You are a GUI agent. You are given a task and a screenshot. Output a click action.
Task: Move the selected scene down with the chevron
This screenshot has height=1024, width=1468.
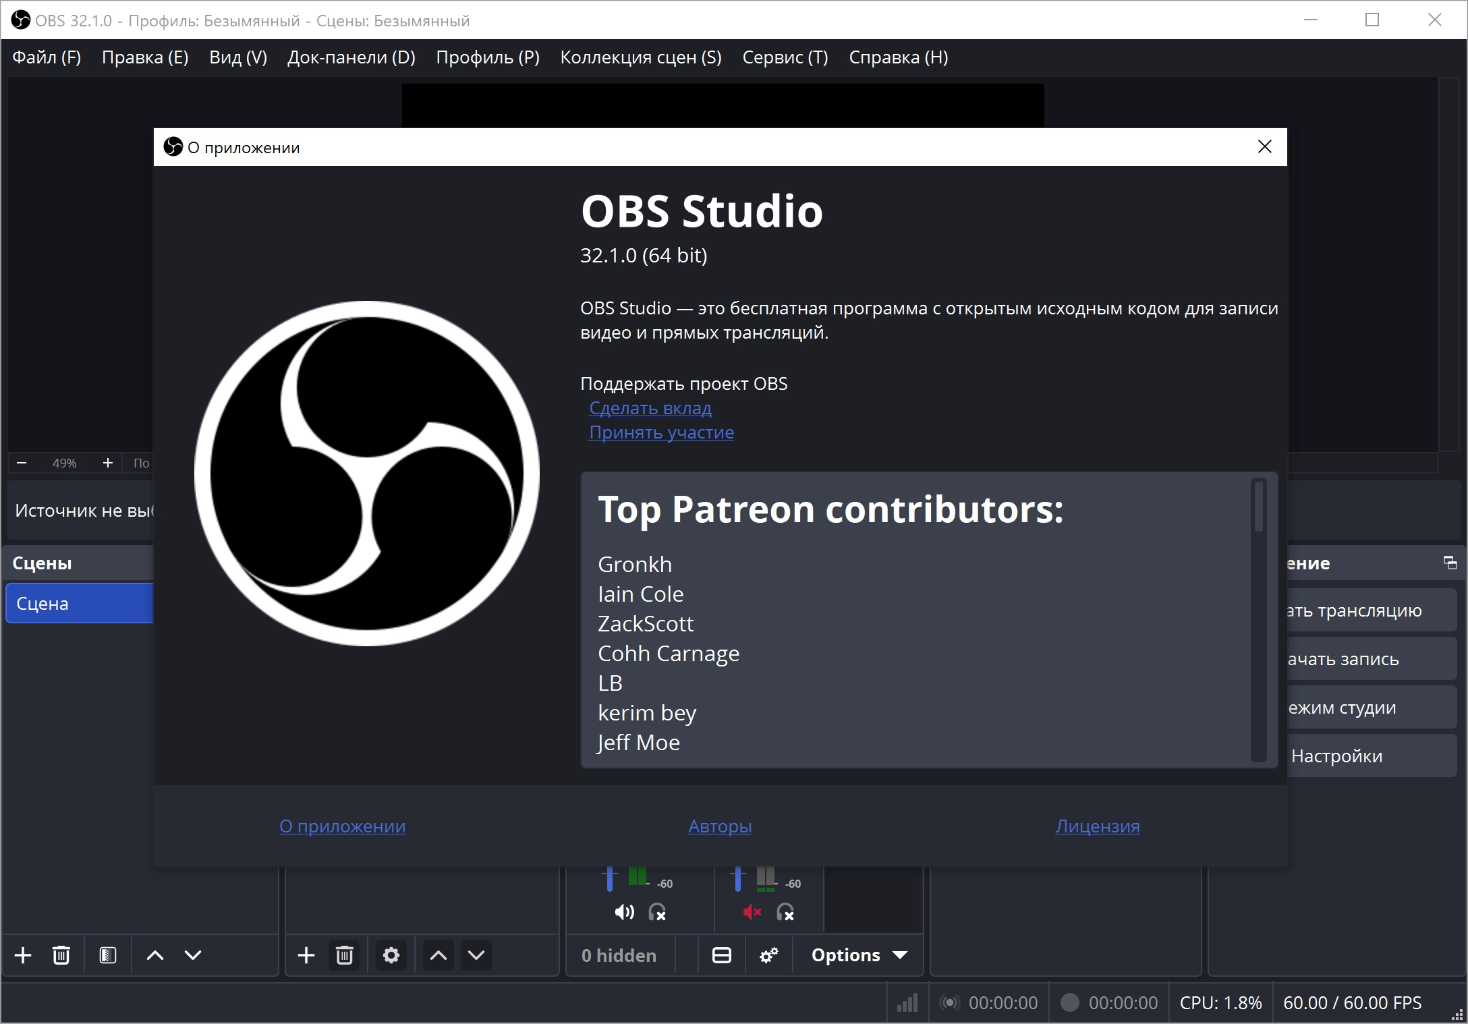tap(193, 955)
